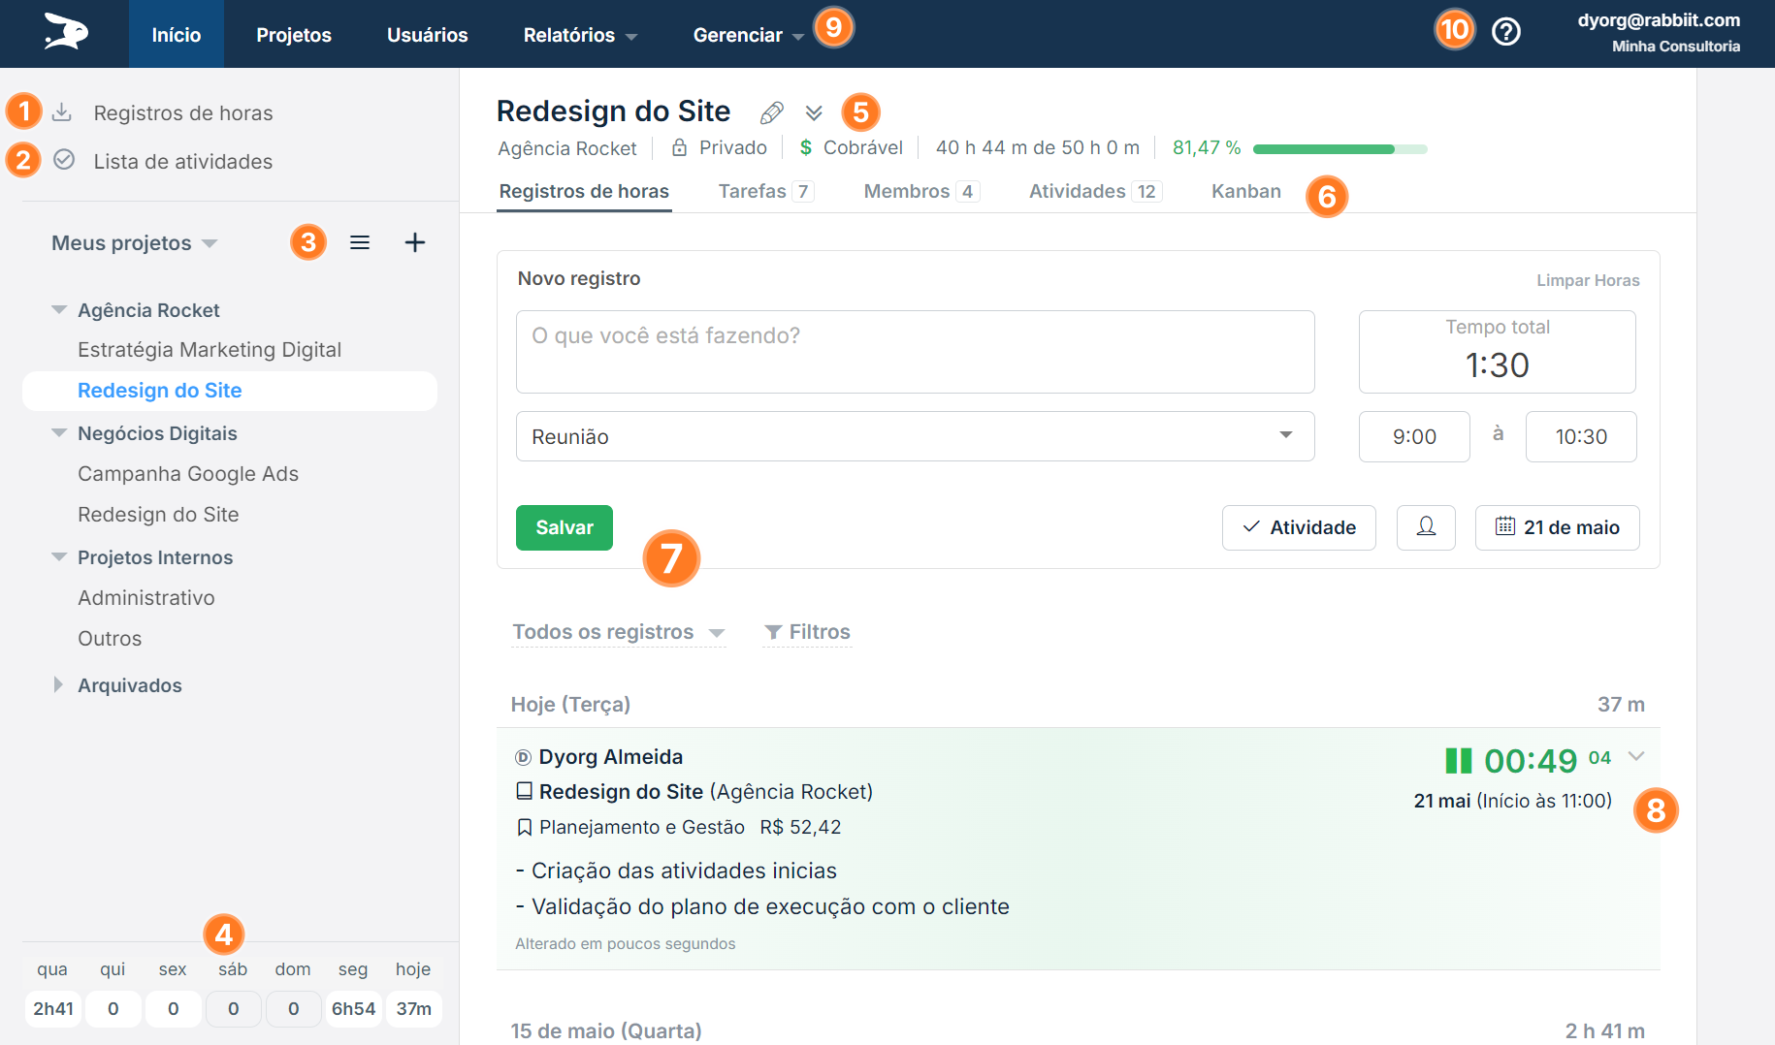Switch to the Tarefas tab
Image resolution: width=1775 pixels, height=1045 pixels.
tap(765, 191)
